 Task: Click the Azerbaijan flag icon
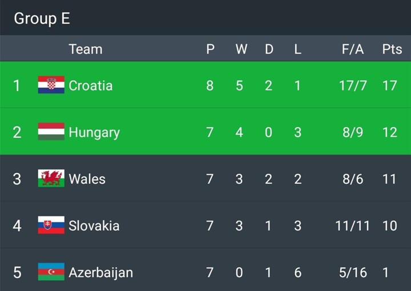click(x=51, y=272)
